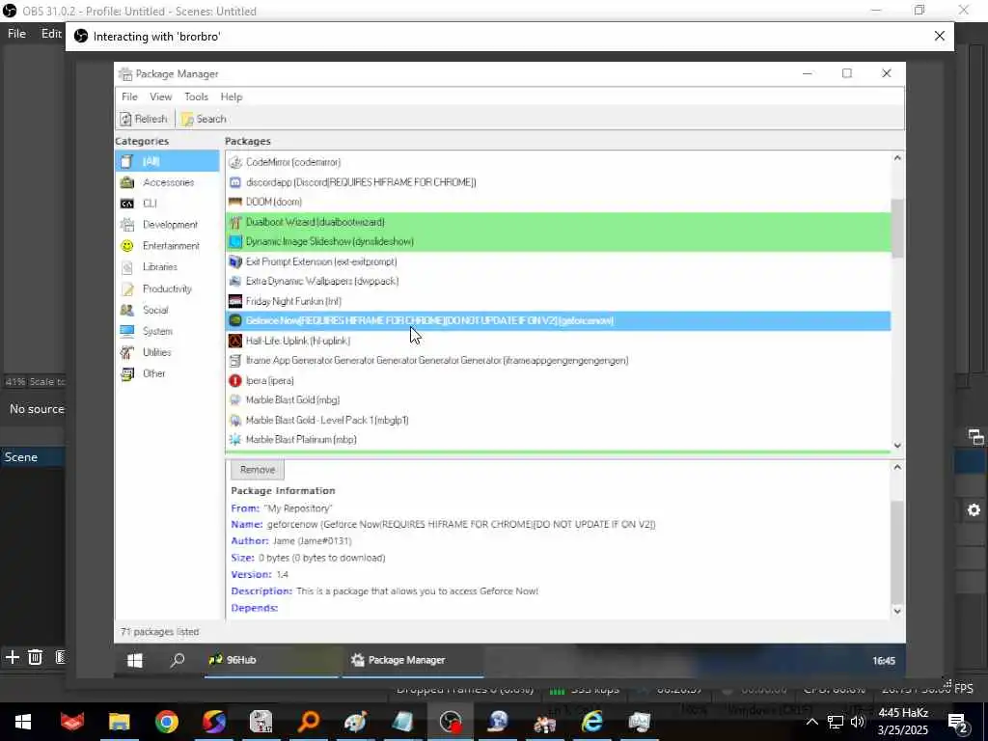Click the Marble Blast Platinum icon

point(235,440)
